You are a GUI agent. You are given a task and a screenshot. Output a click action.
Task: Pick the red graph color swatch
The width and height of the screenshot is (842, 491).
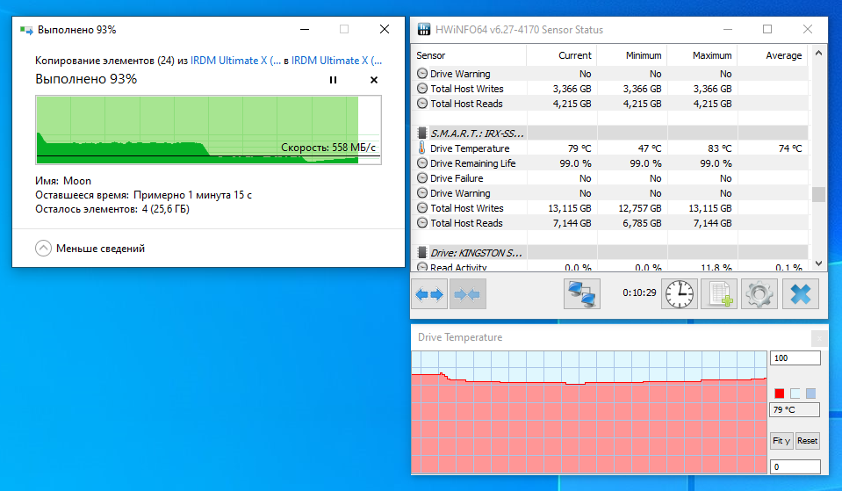coord(779,394)
